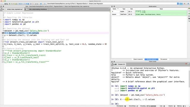Undock the IPython console pane
Viewport: 190px width, 107px height.
coord(114,62)
